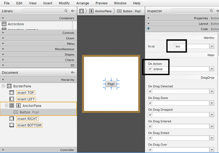Click the Button : Pop! breadcrumb
219x153 pixels.
129,11
